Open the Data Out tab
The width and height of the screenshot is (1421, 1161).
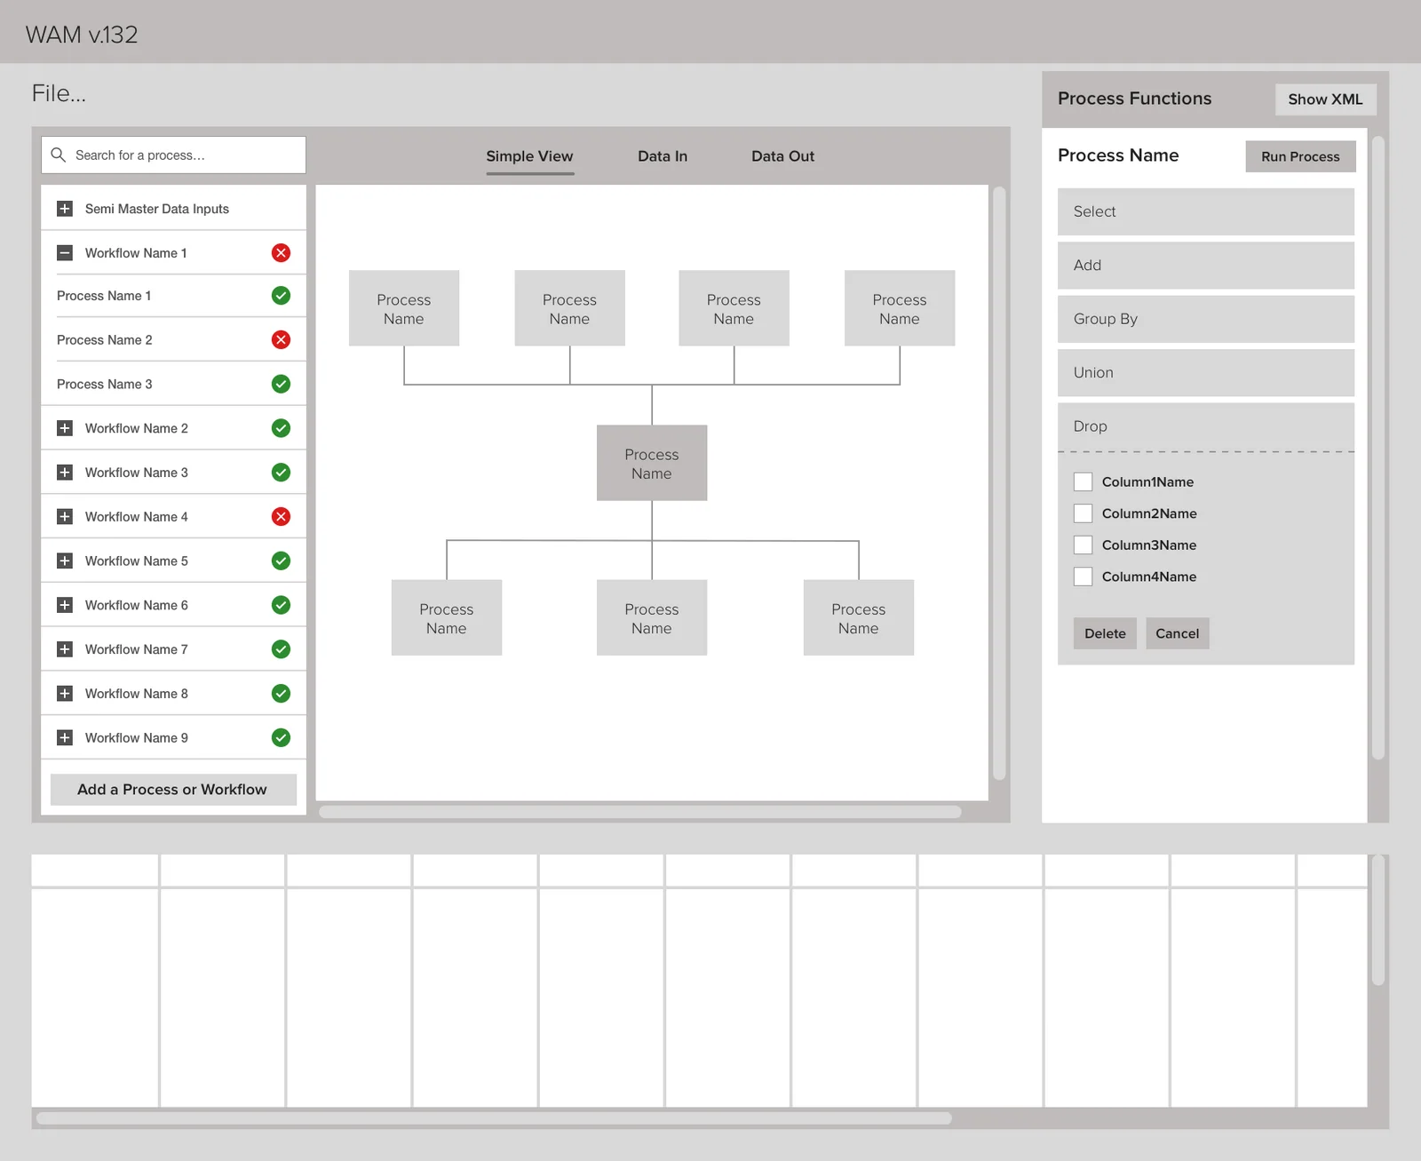coord(782,156)
